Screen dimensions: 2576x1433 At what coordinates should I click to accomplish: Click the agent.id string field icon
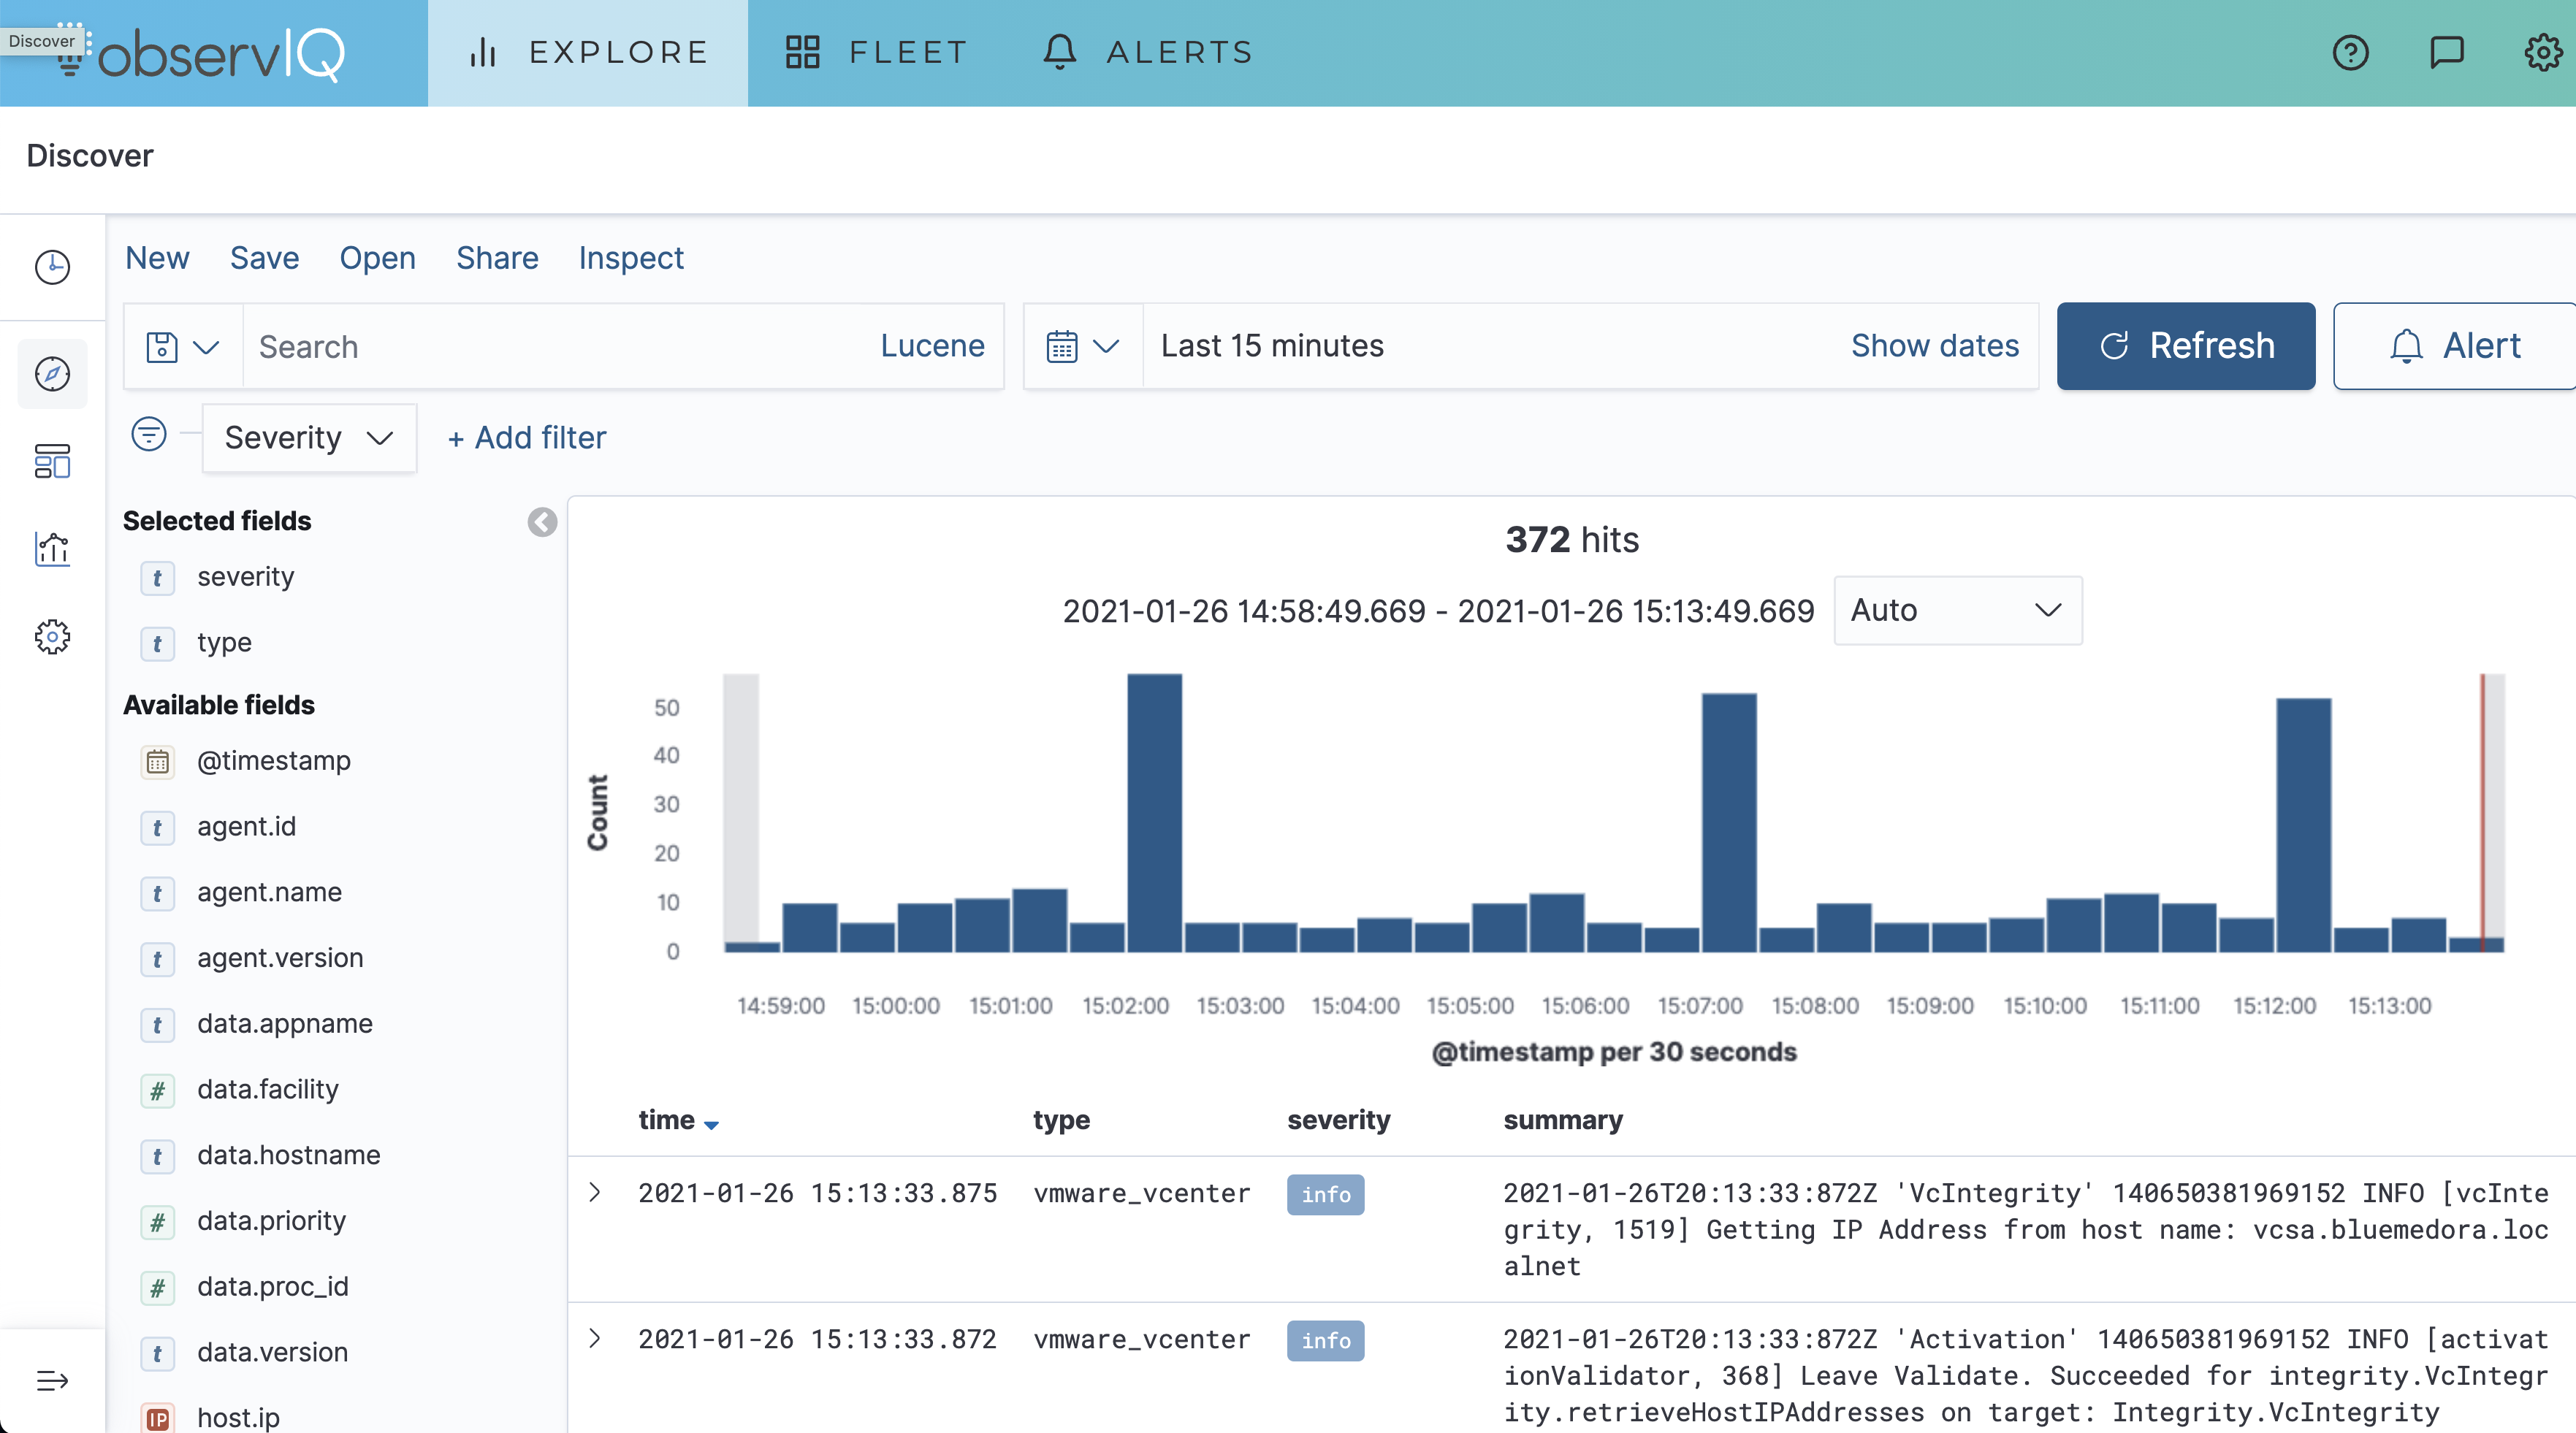[x=157, y=828]
